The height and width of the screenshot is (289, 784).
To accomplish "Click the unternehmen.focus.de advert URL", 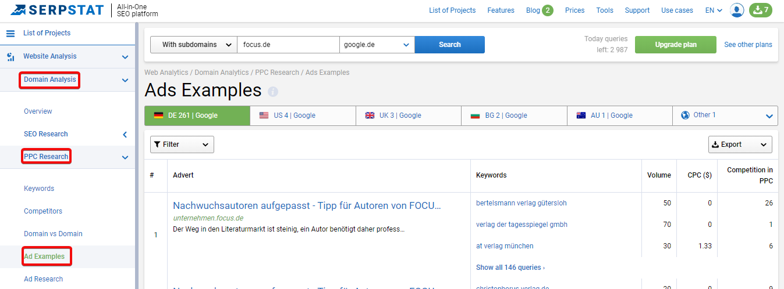I will [208, 218].
